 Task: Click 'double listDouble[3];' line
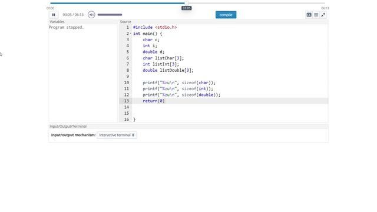[168, 71]
